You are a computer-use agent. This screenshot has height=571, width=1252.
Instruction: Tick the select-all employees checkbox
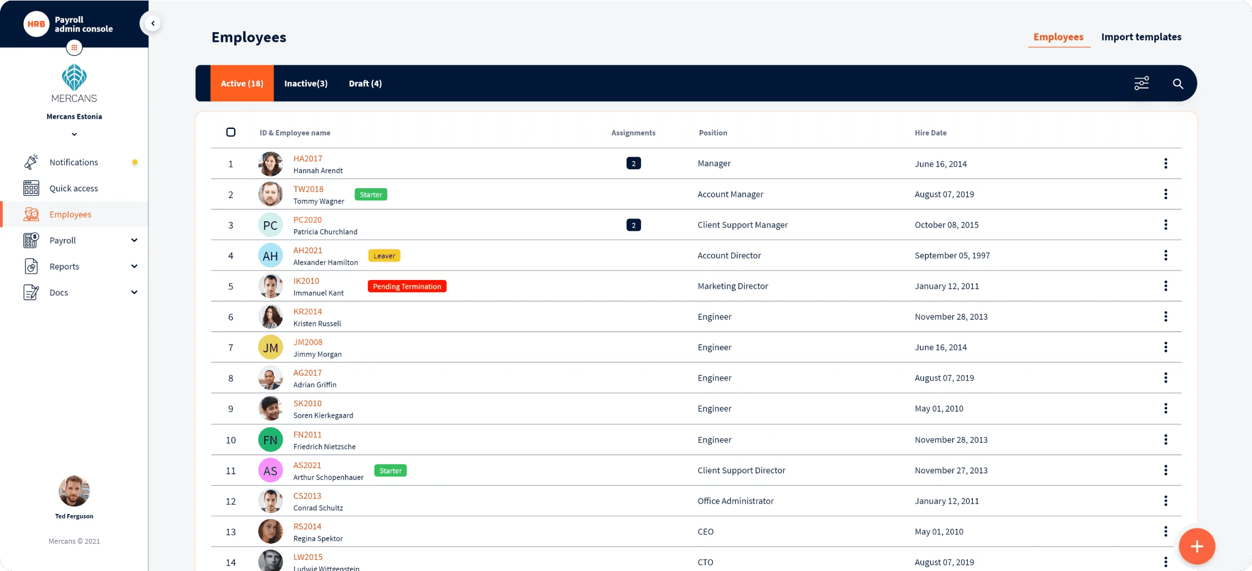pos(231,132)
